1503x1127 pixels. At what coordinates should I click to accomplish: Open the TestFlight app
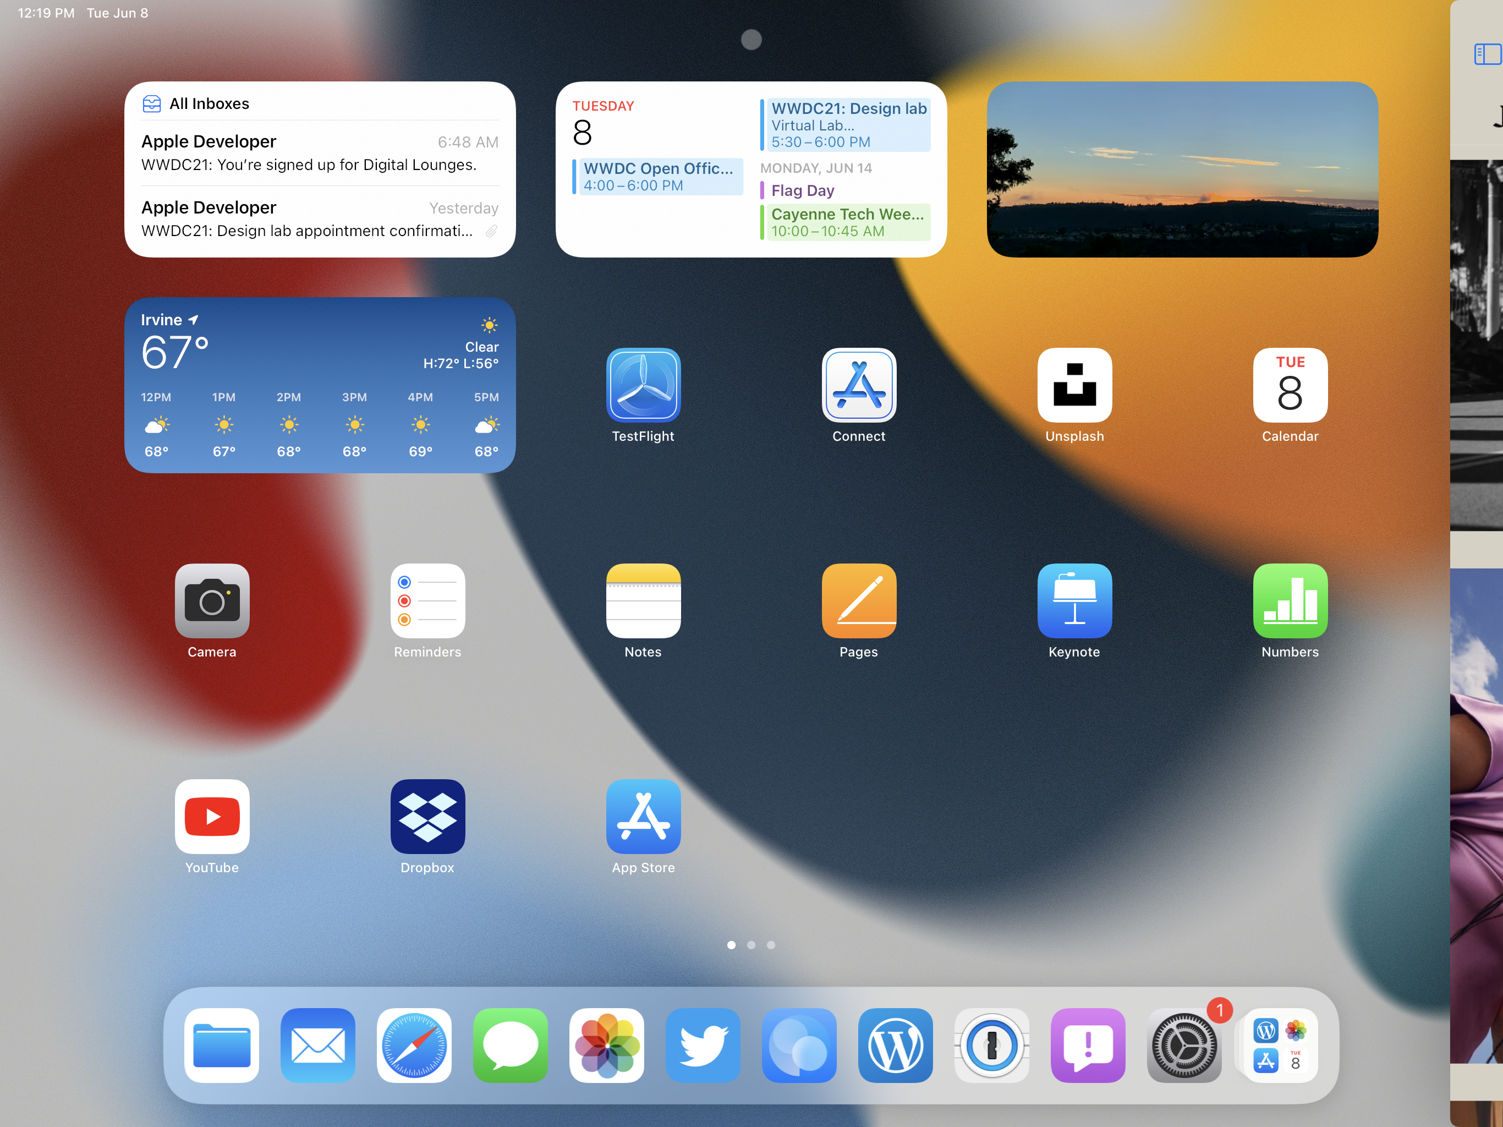point(643,385)
